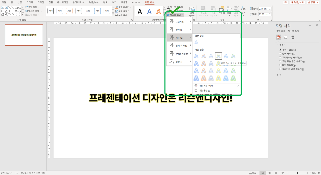The image size is (321, 175).
Task: Apply the first blue 5pt glow variant
Action: click(196, 56)
